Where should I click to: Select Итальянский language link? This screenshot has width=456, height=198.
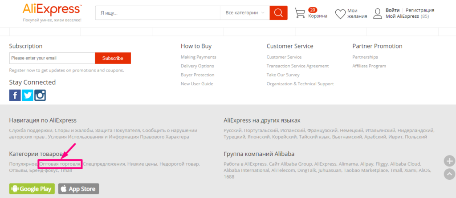[x=380, y=130]
